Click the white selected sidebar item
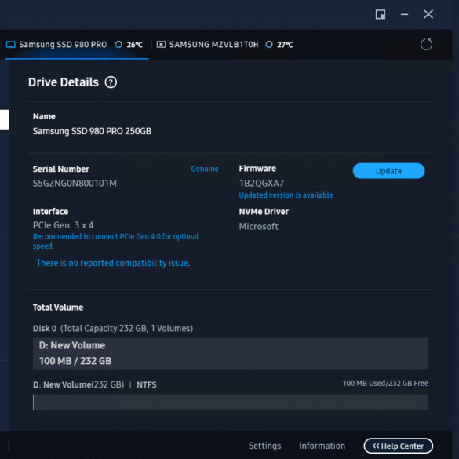Screen dimensions: 459x459 5,120
